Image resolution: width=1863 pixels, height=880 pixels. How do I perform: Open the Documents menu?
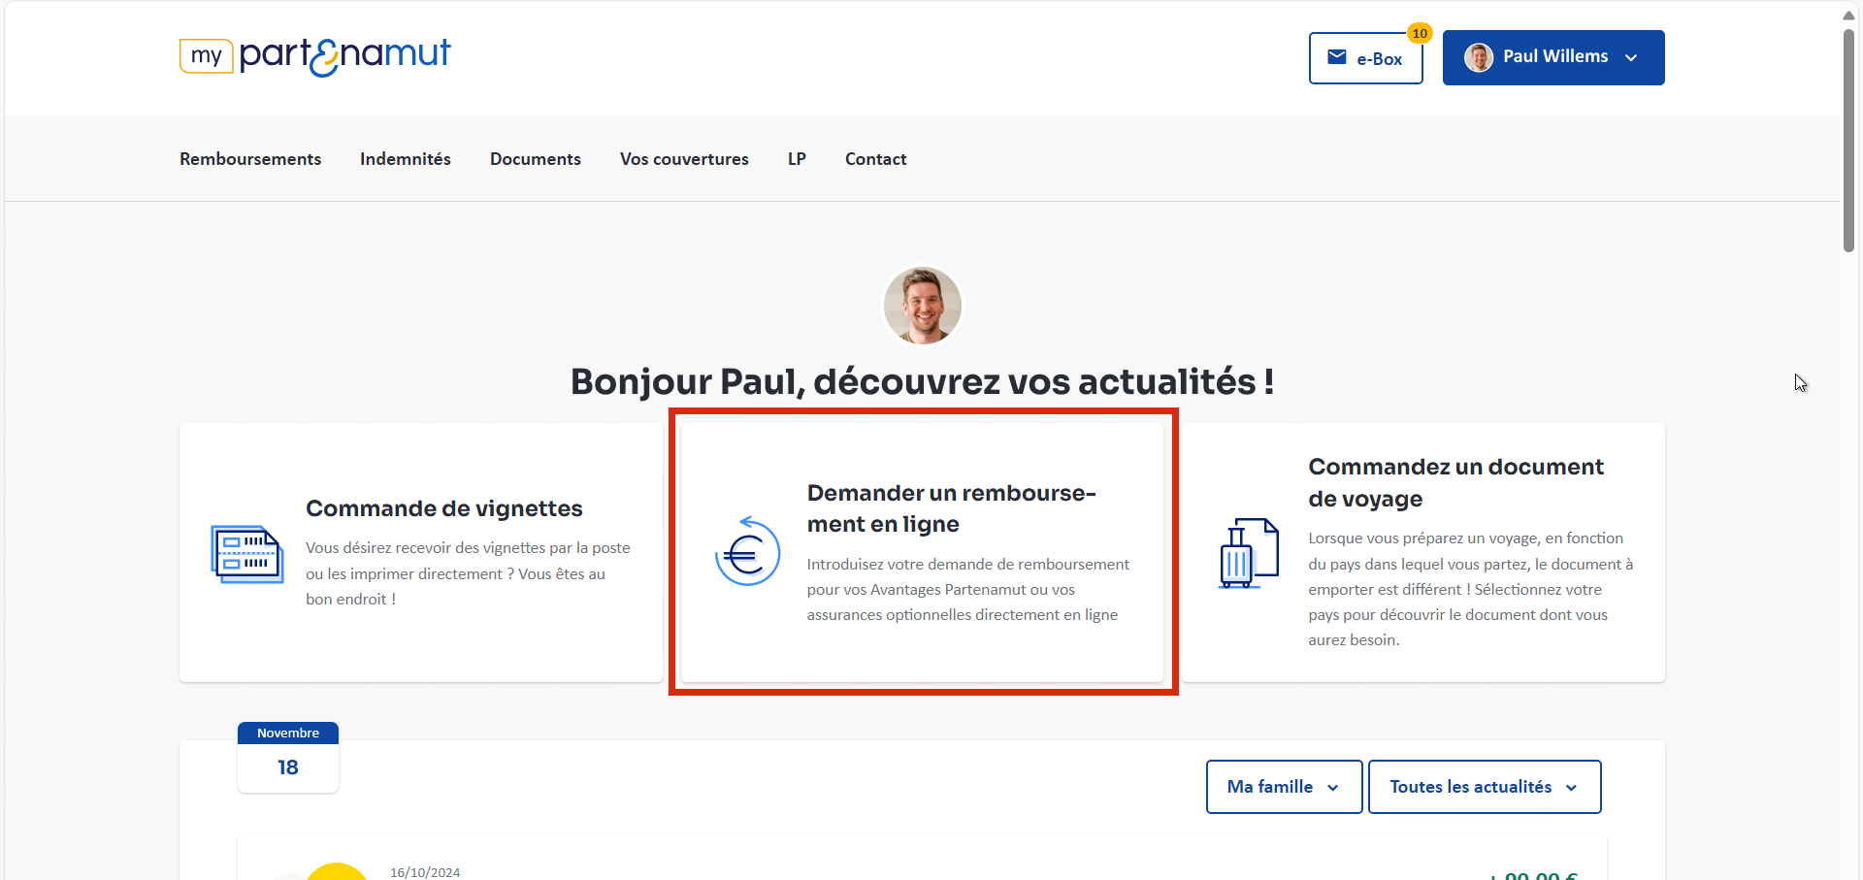pyautogui.click(x=536, y=159)
